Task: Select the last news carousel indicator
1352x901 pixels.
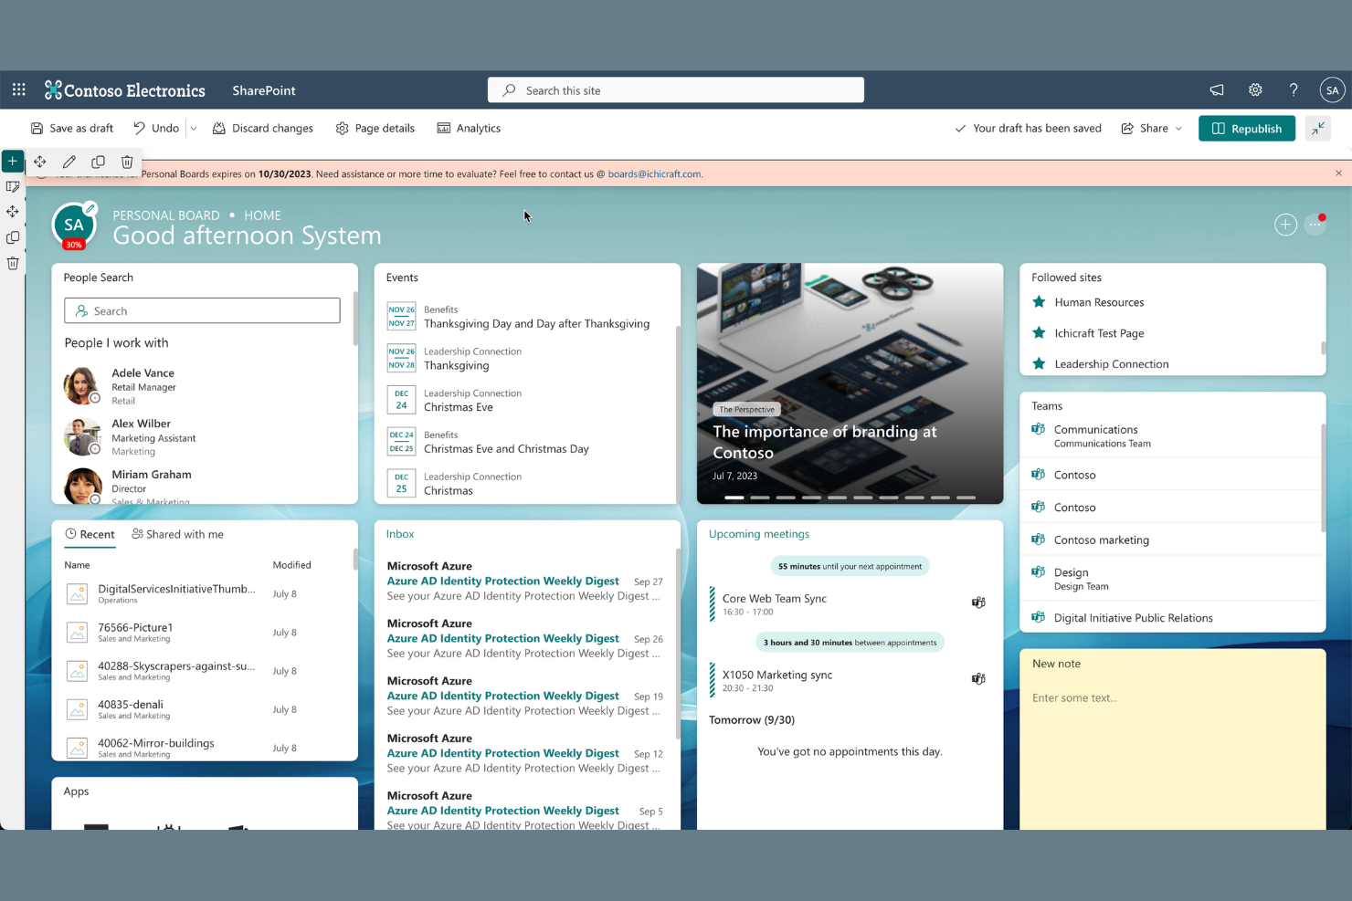Action: [x=966, y=498]
